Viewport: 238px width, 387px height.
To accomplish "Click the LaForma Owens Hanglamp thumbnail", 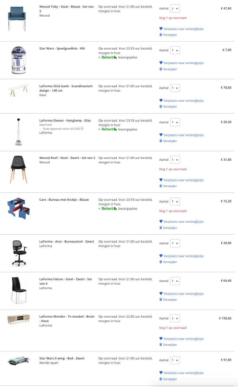I will [x=18, y=132].
